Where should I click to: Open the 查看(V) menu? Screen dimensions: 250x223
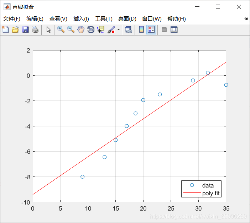(58, 19)
